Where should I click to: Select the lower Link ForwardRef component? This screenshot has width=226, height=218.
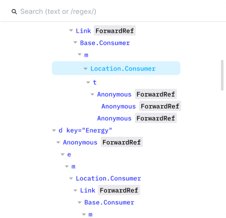[110, 190]
